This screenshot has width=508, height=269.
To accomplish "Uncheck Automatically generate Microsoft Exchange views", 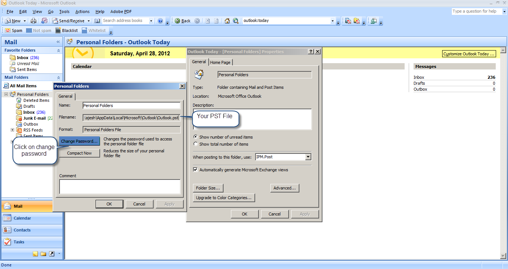I will pos(196,170).
